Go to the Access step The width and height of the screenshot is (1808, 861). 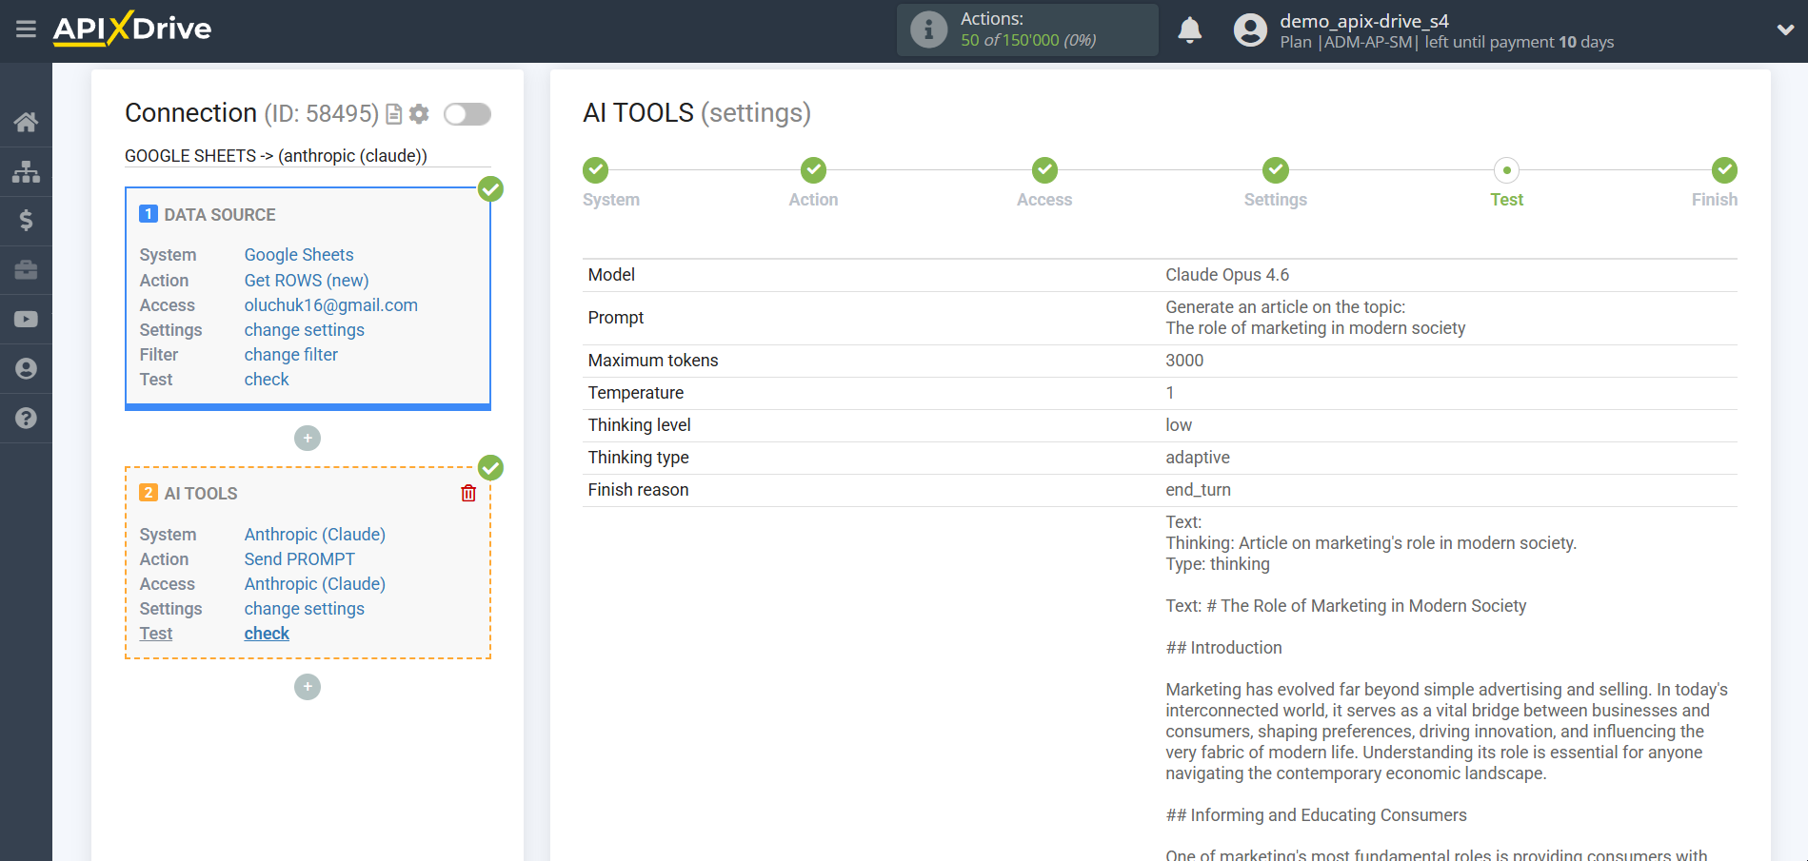1044,170
